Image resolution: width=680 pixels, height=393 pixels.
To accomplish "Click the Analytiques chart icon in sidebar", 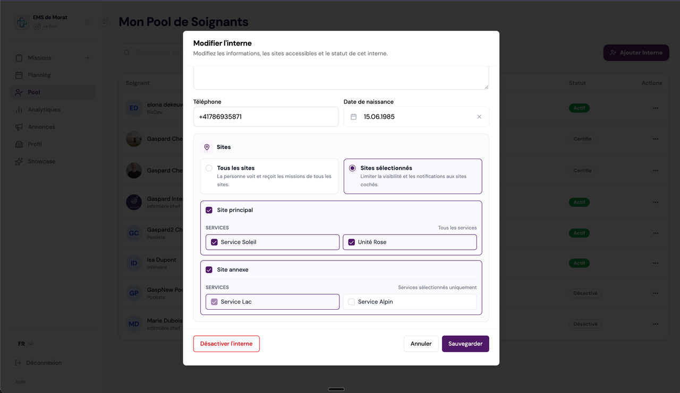I will (x=19, y=110).
